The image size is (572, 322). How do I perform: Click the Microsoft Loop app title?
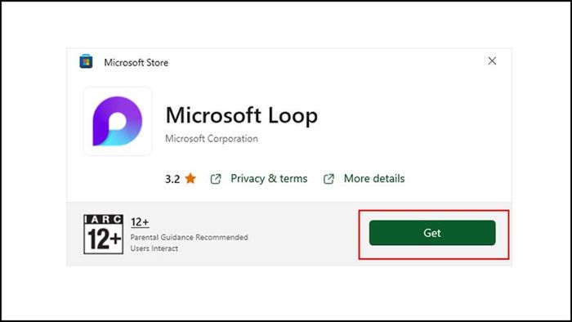(242, 115)
